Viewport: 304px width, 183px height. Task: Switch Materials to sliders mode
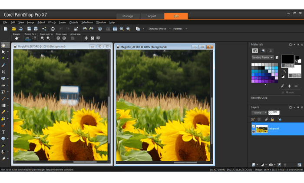pos(271,51)
